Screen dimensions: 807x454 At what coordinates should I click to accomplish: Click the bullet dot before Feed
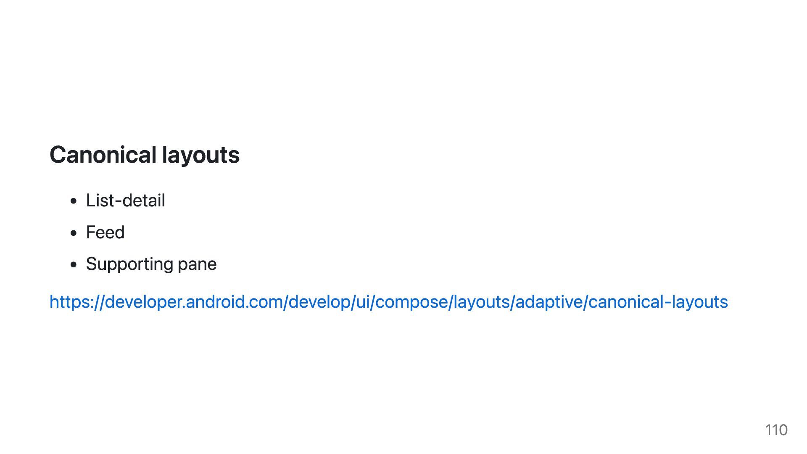[74, 233]
